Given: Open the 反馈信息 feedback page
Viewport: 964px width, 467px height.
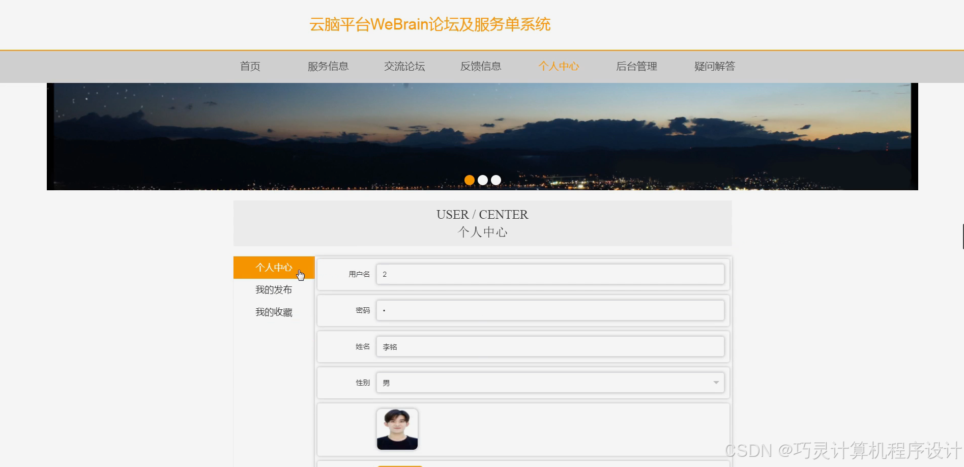Looking at the screenshot, I should pyautogui.click(x=481, y=66).
